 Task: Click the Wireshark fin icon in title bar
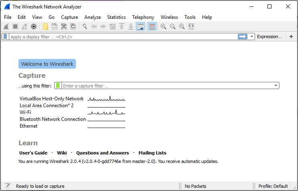click(7, 7)
